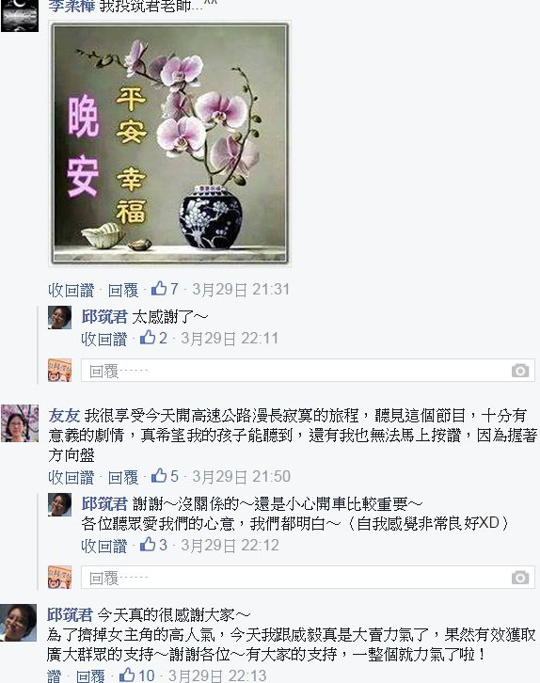This screenshot has width=540, height=683.
Task: Open the timestamp 3月29日 22:13
Action: click(x=217, y=675)
